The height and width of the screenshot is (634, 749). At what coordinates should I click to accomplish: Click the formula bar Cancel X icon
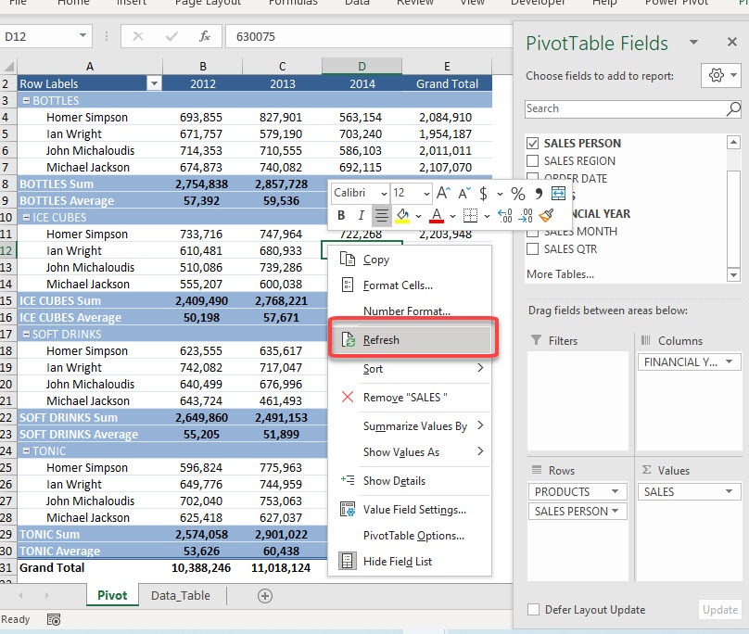point(137,36)
